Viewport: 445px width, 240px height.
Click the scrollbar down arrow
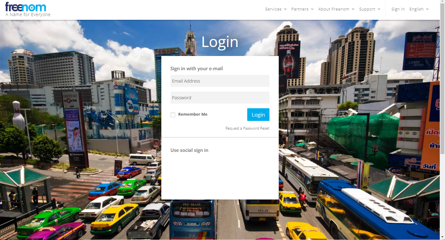(442, 238)
